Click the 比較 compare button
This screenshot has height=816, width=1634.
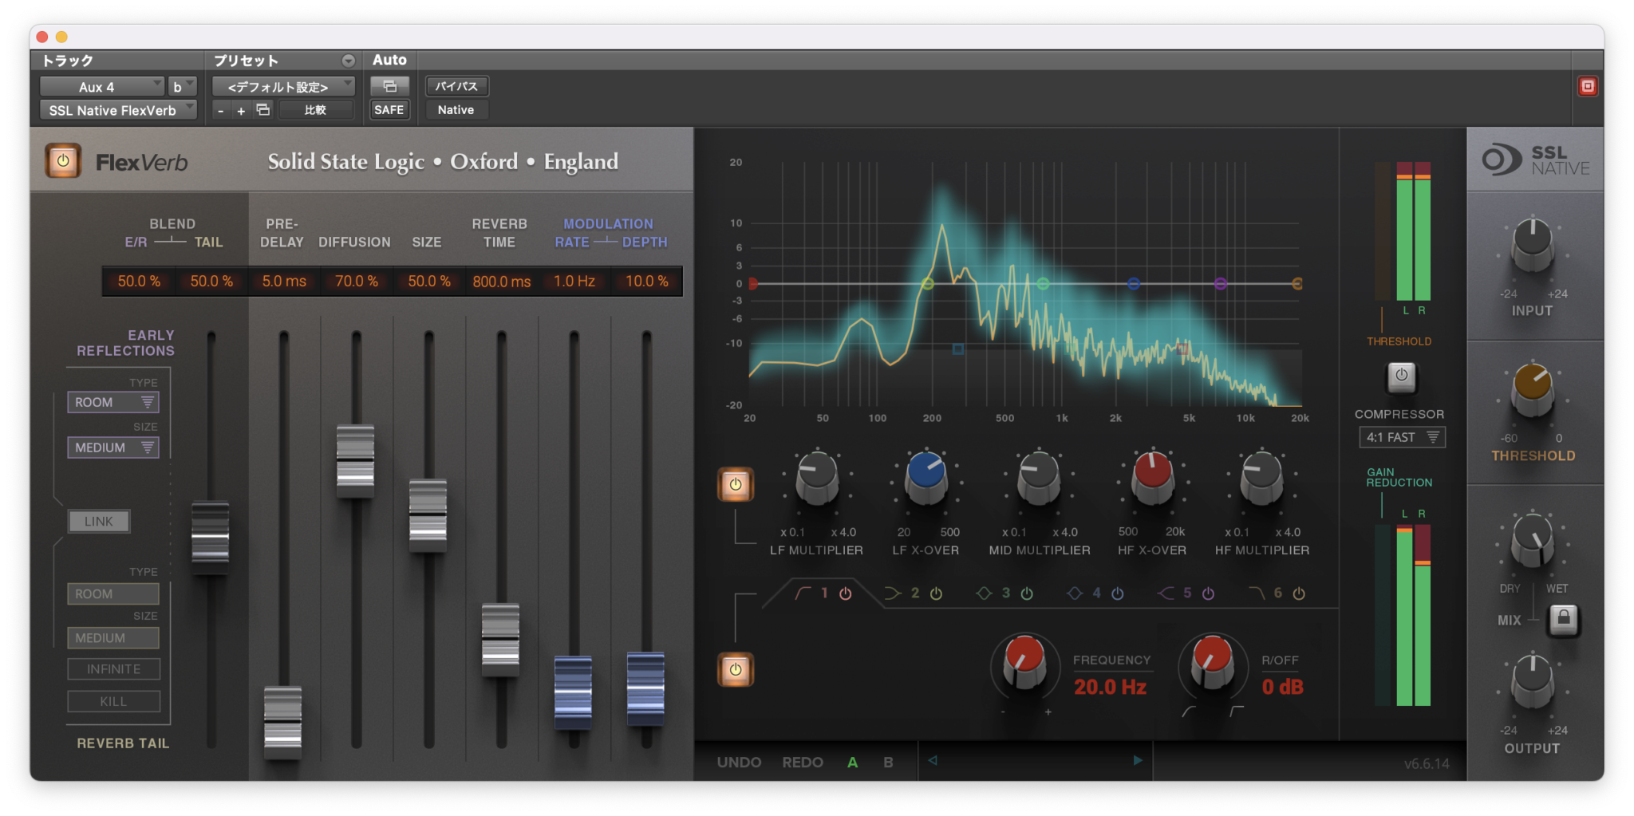(x=316, y=109)
